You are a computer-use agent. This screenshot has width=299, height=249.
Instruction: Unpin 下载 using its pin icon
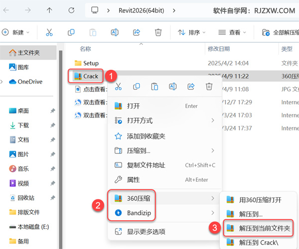click(53, 125)
